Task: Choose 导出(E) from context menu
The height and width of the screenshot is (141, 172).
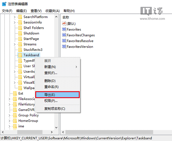Action: pyautogui.click(x=57, y=95)
